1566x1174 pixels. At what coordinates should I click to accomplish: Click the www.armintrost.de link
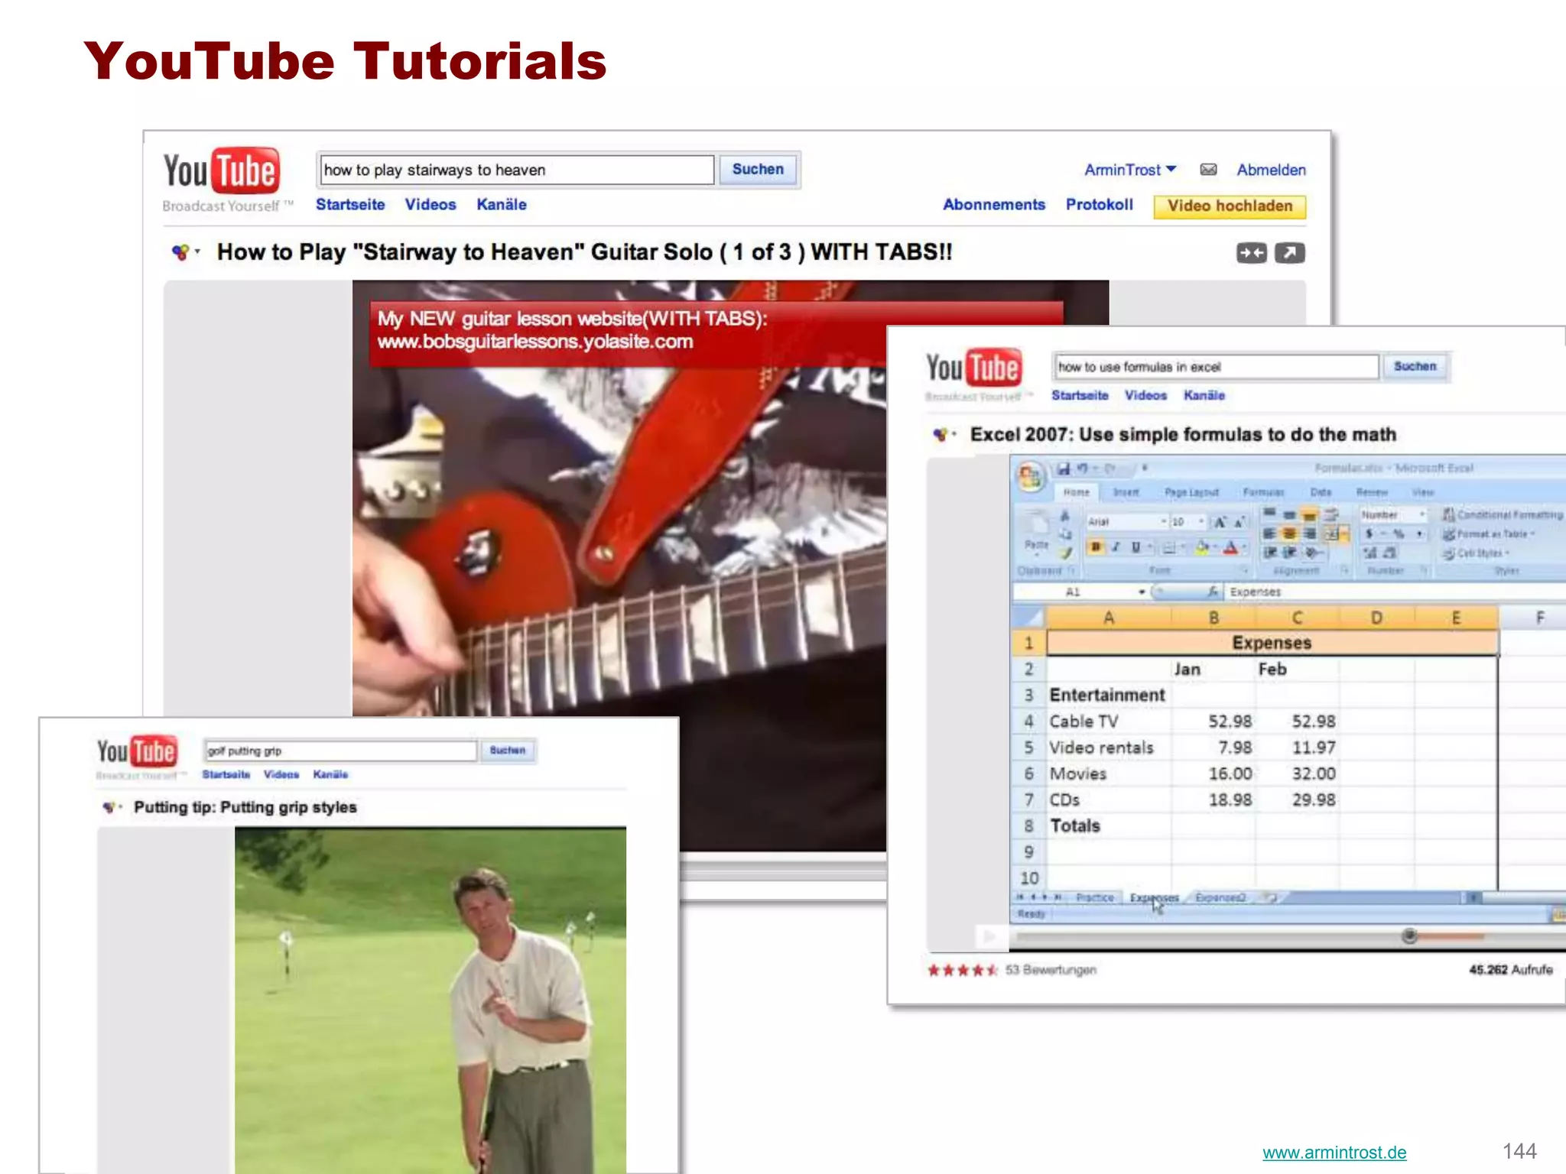tap(1334, 1152)
